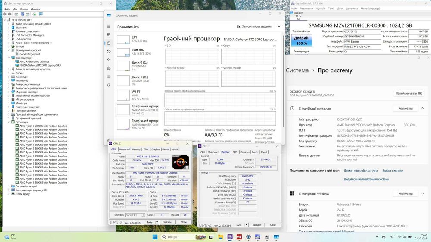This screenshot has height=242, width=431.
Task: Switch to the Mainboard tab in left CPU-Z window
Action: click(x=124, y=149)
